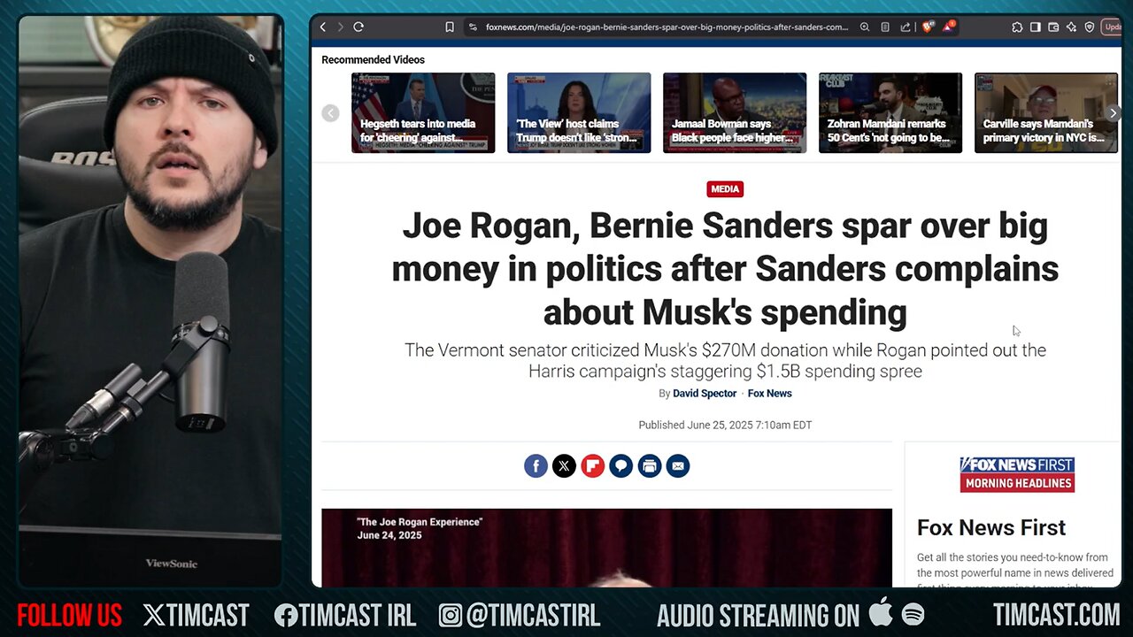Open the Brave Wallet icon
This screenshot has width=1133, height=637.
pyautogui.click(x=1053, y=27)
